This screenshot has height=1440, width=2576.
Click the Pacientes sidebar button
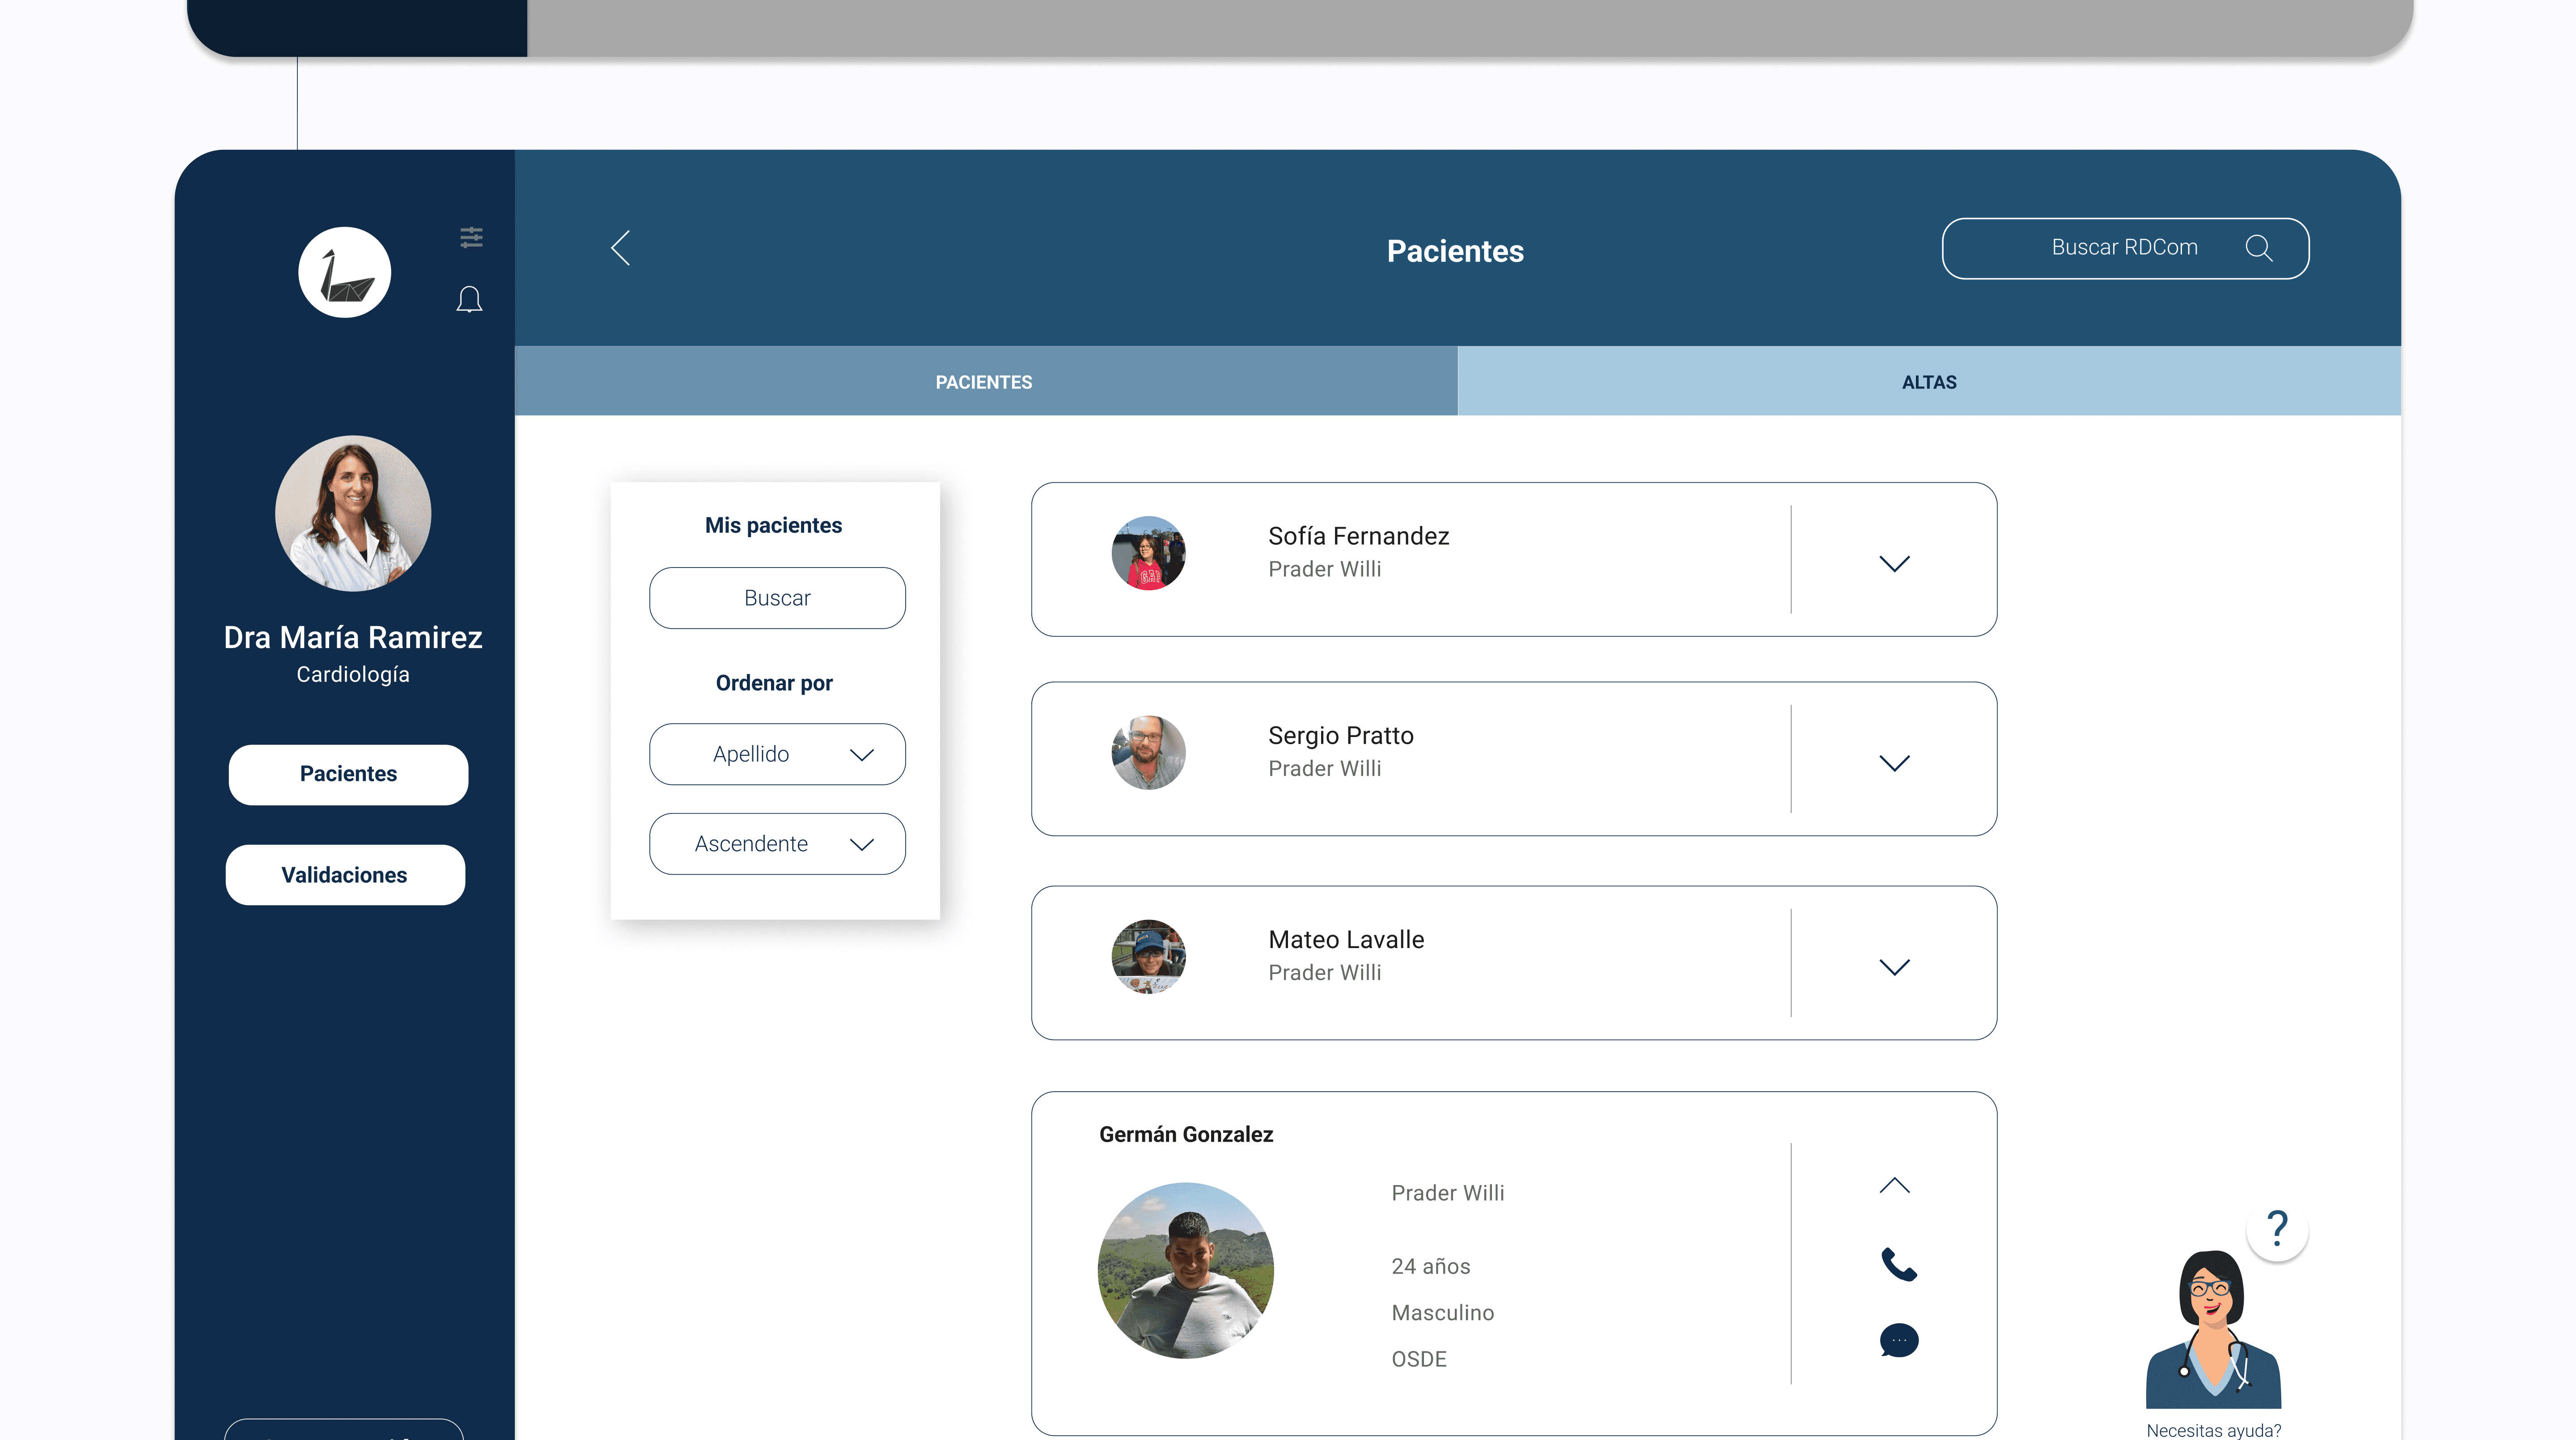coord(348,774)
